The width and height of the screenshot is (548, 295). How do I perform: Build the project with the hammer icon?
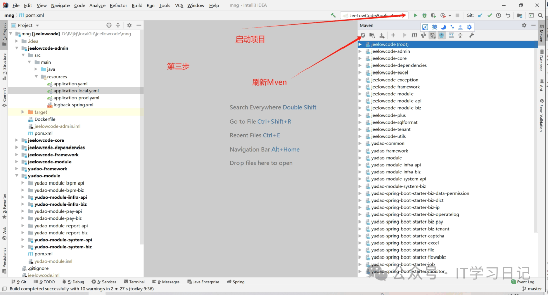[x=333, y=15]
